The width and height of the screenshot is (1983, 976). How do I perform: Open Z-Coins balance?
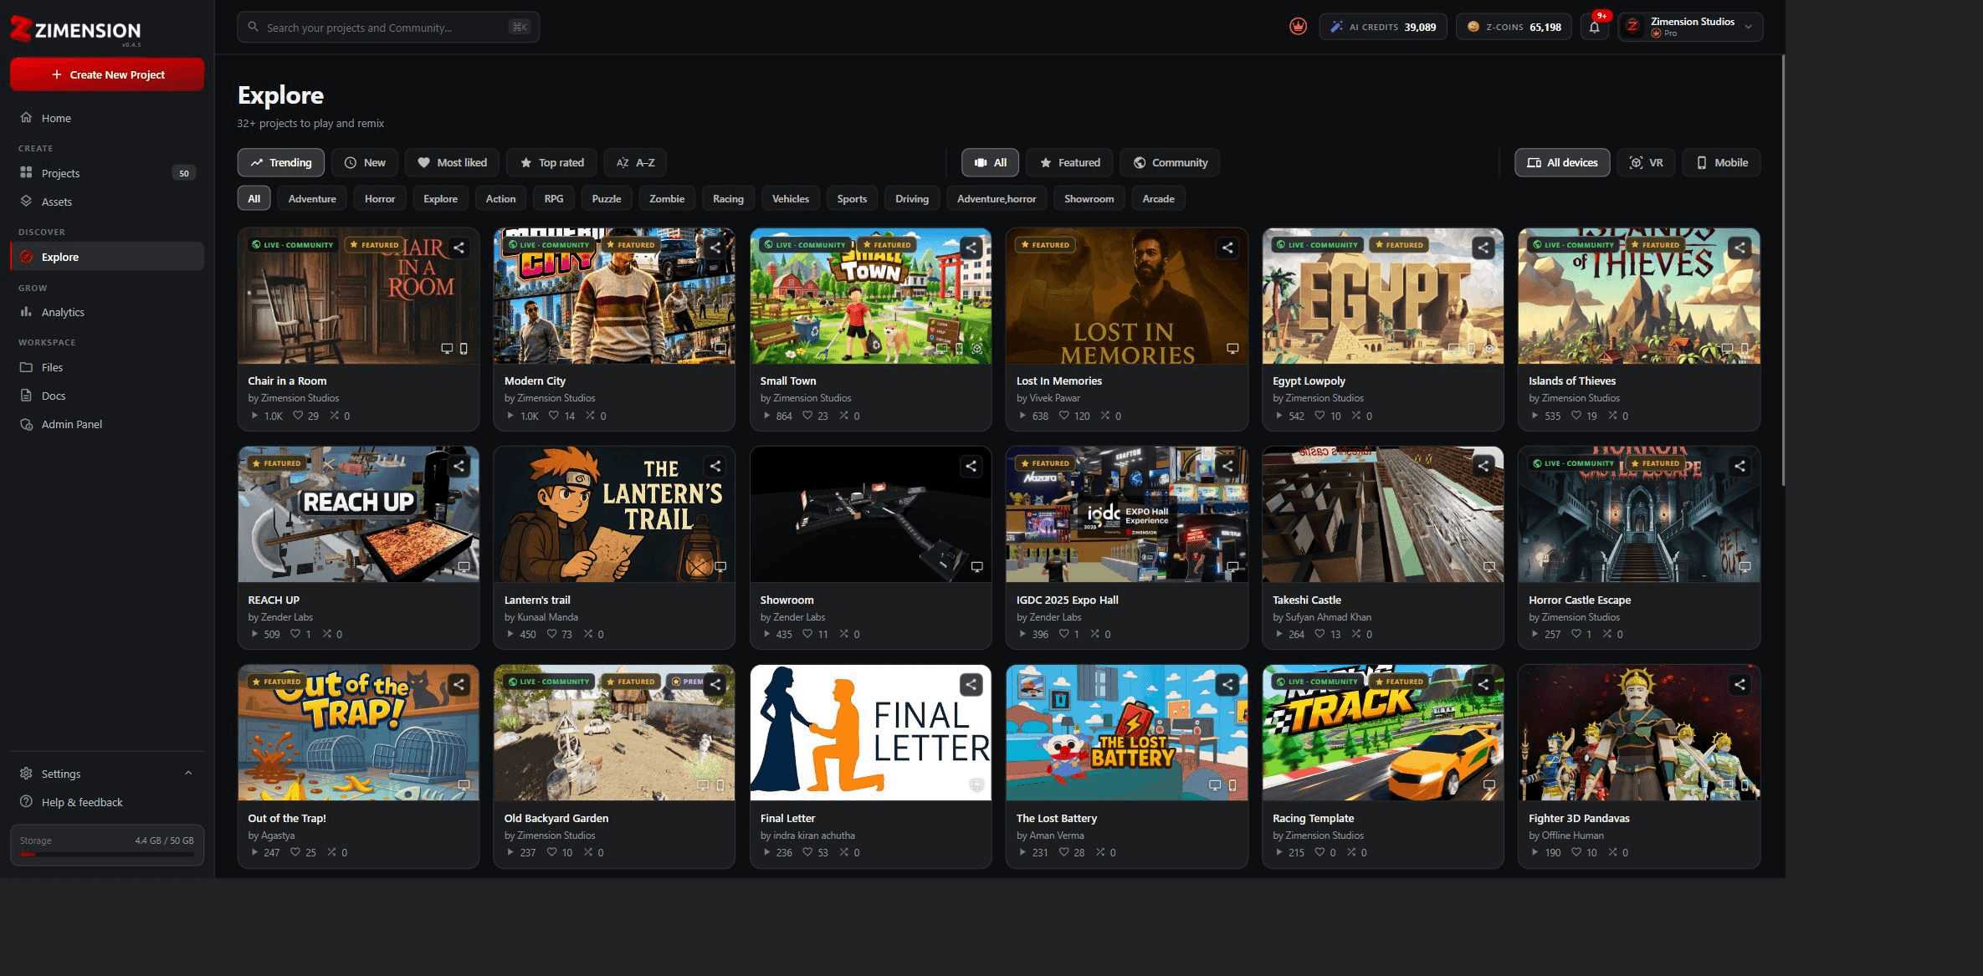[x=1514, y=27]
